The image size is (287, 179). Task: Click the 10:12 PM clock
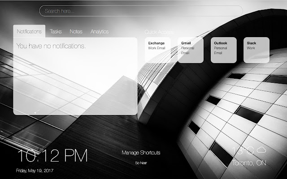pos(52,156)
